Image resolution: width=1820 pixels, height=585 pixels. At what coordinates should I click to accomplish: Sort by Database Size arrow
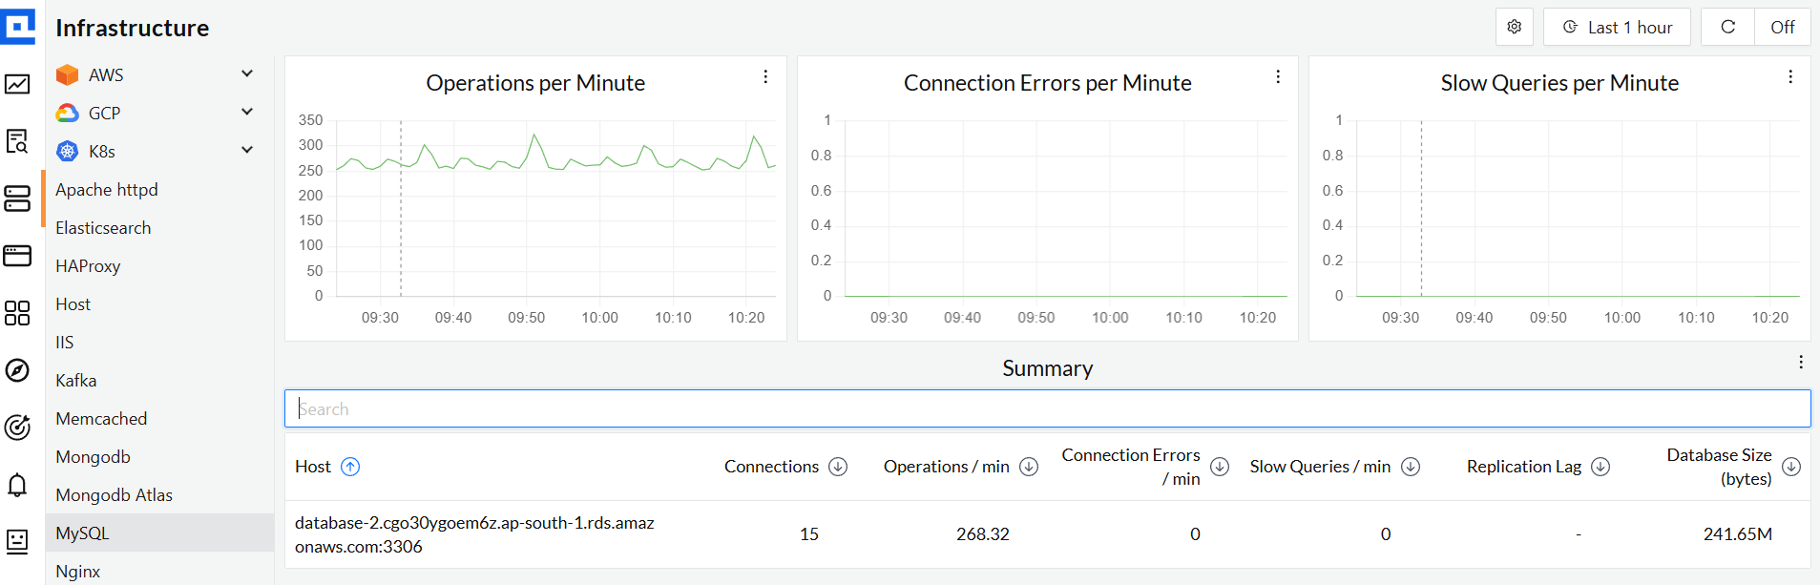(1791, 467)
